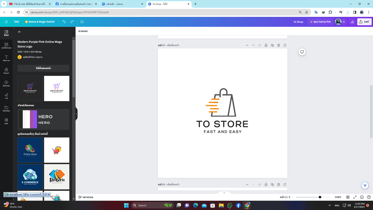The height and width of the screenshot is (210, 373).
Task: Collapse the side panel with the handle
Action: click(x=76, y=114)
